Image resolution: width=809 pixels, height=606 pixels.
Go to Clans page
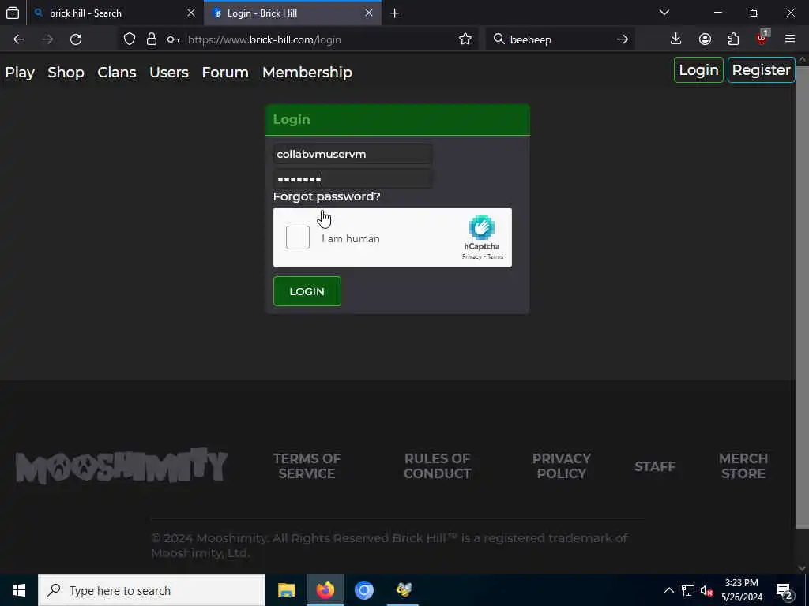pos(117,73)
